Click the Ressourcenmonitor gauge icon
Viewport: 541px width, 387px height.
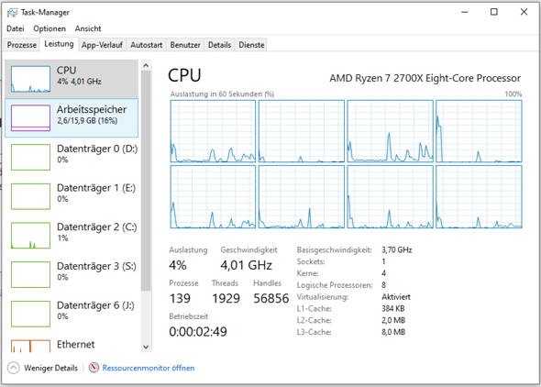[94, 368]
